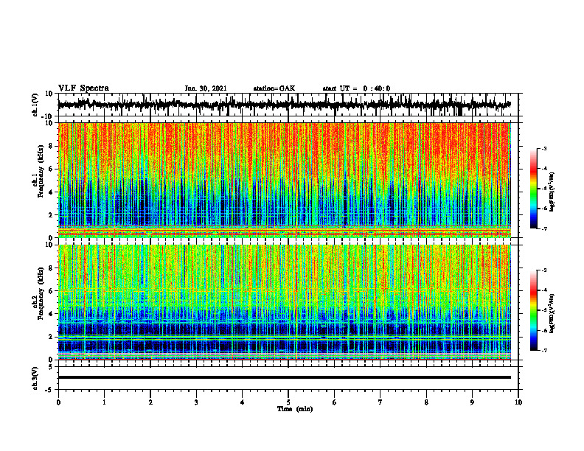This screenshot has height=451, width=584.
Task: Select the "Jan. 30, 2021" date label
Action: [206, 88]
